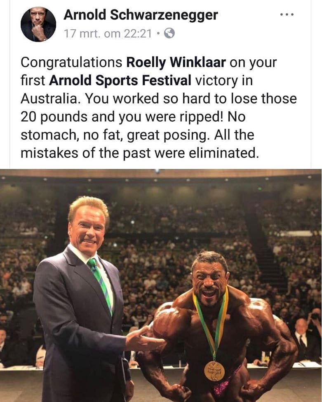Click the gold medal in the photo
Image resolution: width=322 pixels, height=402 pixels.
click(x=214, y=371)
